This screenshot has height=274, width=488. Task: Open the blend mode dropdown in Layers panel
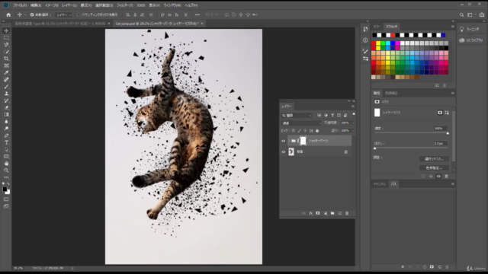coord(301,123)
